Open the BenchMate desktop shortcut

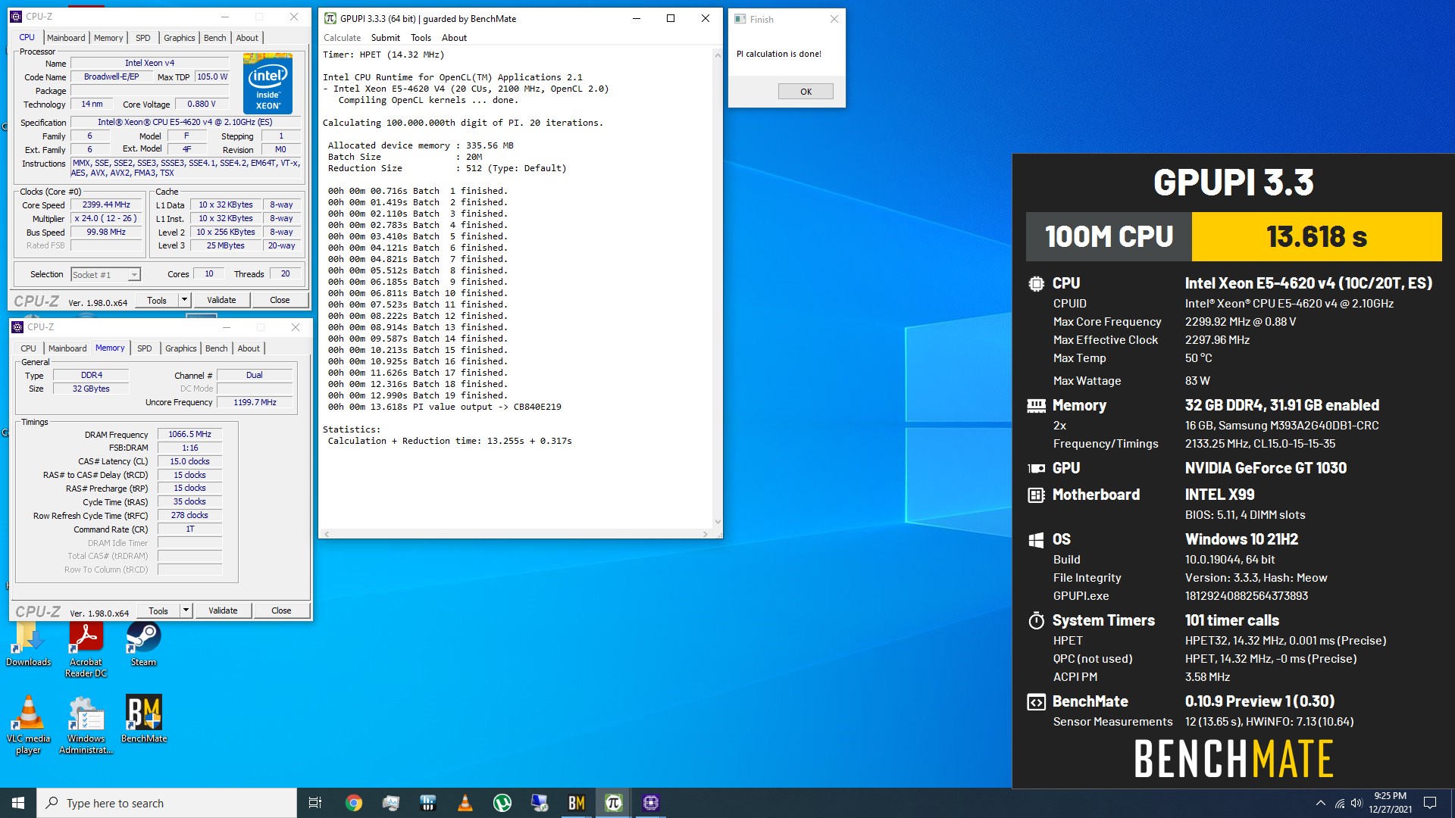coord(143,720)
